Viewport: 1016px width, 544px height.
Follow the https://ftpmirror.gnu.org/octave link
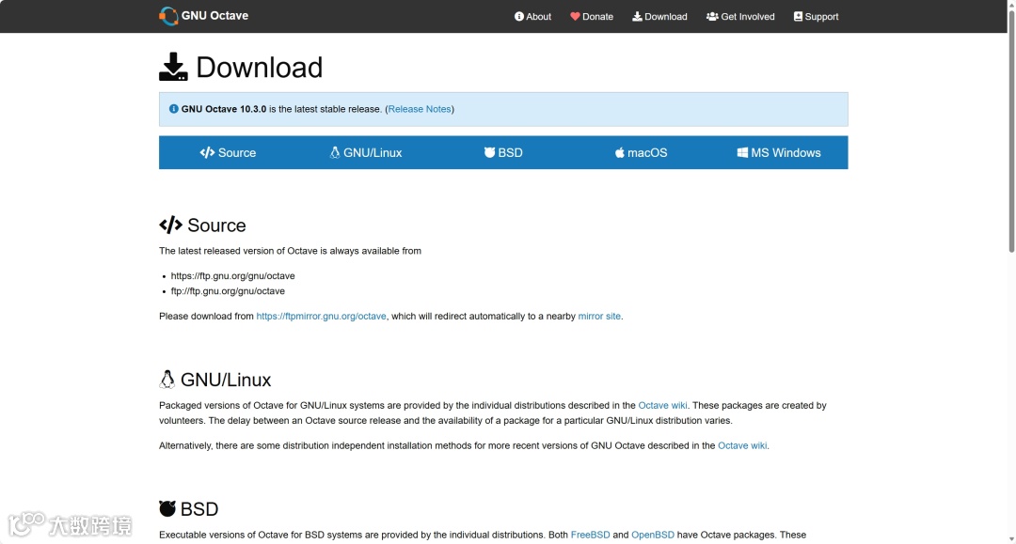pyautogui.click(x=321, y=317)
